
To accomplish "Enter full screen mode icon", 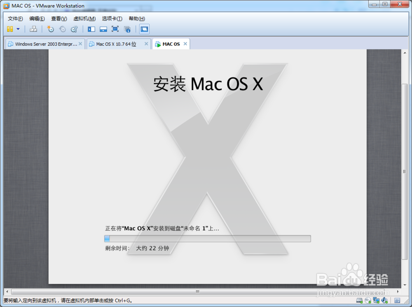I will 115,29.
